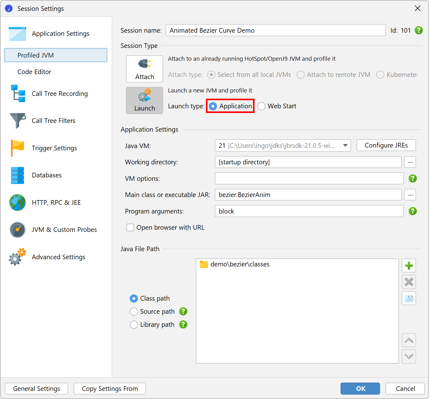Click the Configure JREs button
The image size is (429, 399).
pyautogui.click(x=386, y=145)
